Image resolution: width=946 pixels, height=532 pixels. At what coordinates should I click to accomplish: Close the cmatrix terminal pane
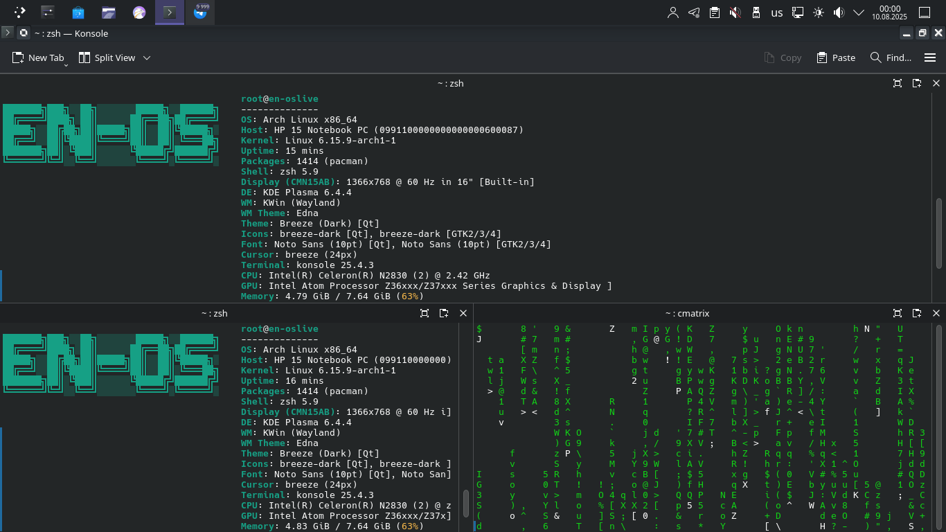pos(936,313)
